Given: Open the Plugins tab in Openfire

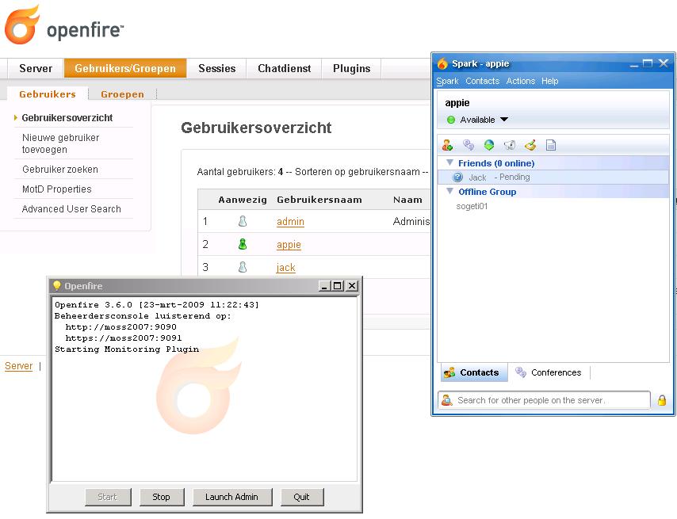Looking at the screenshot, I should coord(351,68).
